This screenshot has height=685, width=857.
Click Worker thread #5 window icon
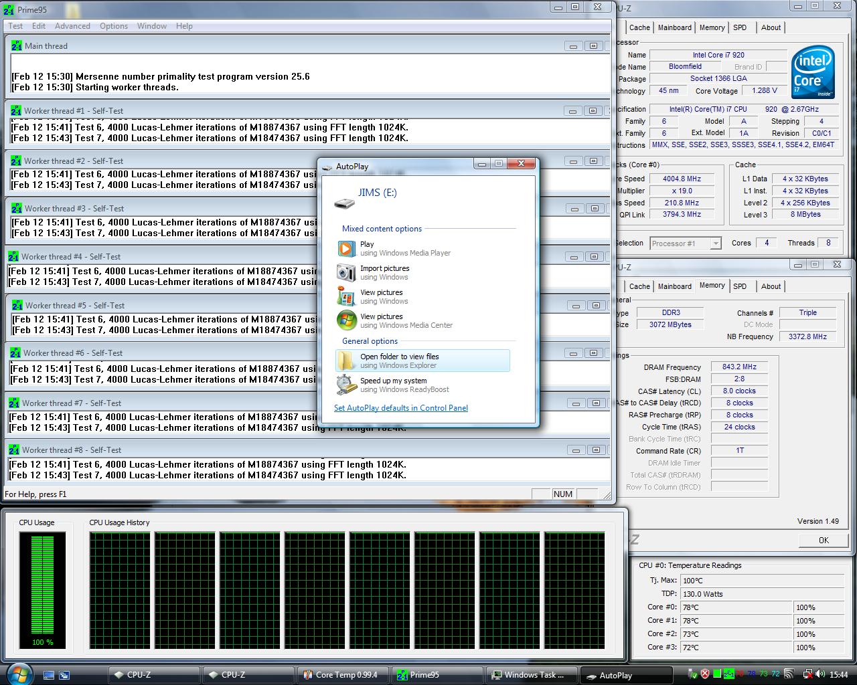17,305
